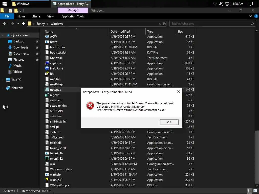The image size is (259, 194).
Task: Click 'Windows' in the address breadcrumb
Action: (57, 24)
